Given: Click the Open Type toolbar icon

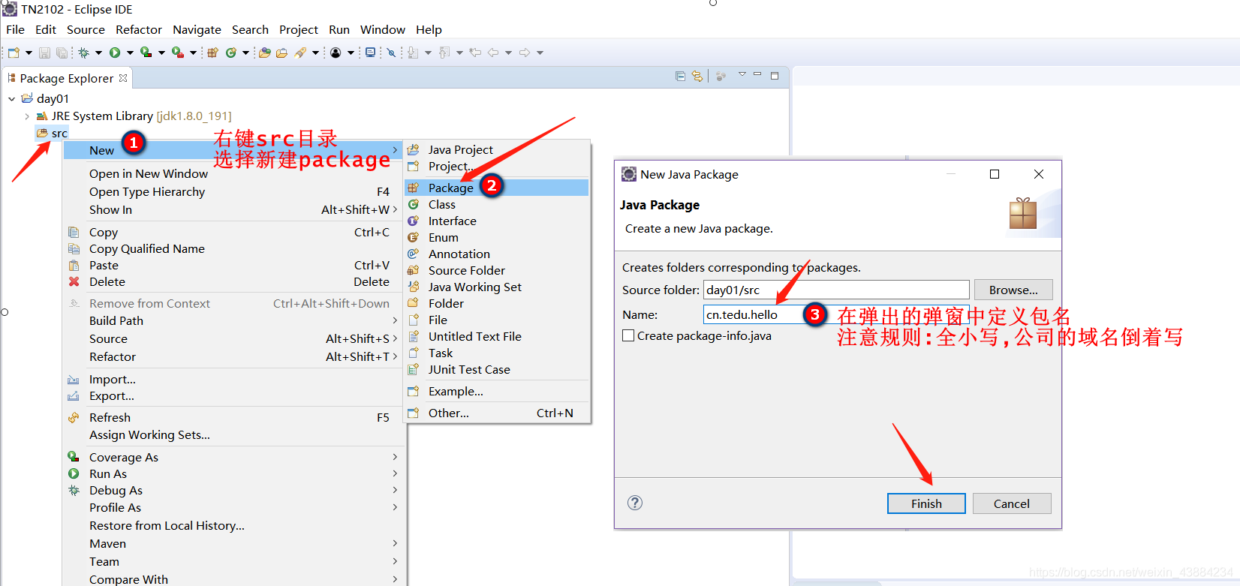Looking at the screenshot, I should point(264,53).
